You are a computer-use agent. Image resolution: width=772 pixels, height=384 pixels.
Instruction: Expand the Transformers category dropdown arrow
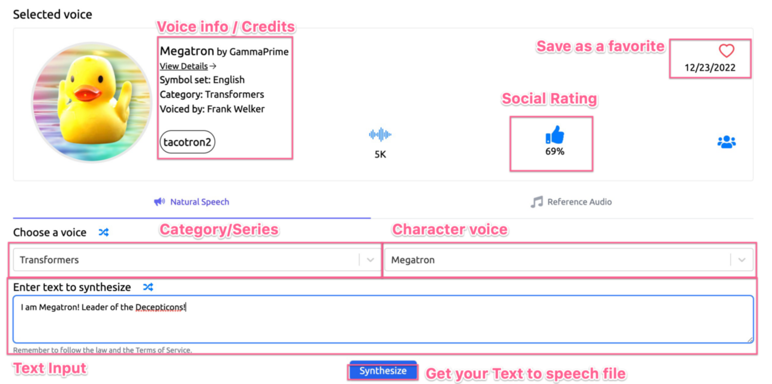click(370, 260)
